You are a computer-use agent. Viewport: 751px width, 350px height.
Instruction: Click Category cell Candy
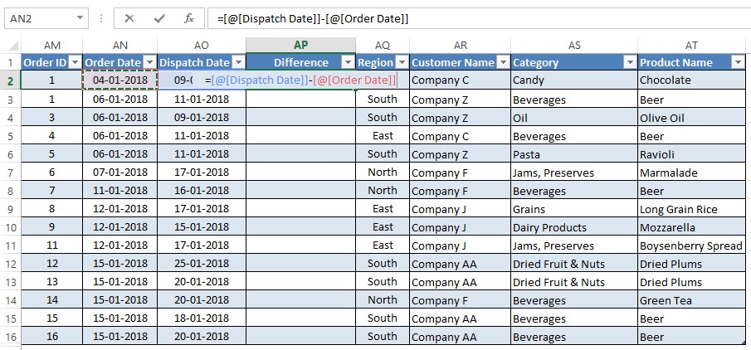pyautogui.click(x=574, y=80)
